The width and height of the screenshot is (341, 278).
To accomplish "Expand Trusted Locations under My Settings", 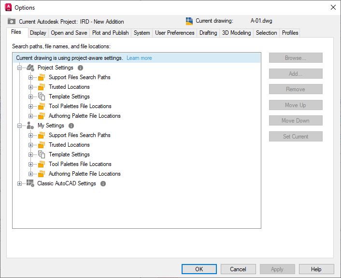I will click(30, 145).
